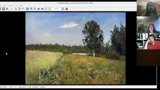
Task: Zoom in with the magnifier plus icon
Action: (31, 9)
